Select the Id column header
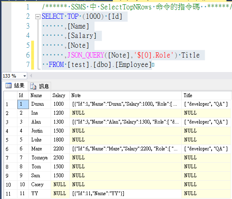This screenshot has width=232, height=199. coord(23,95)
